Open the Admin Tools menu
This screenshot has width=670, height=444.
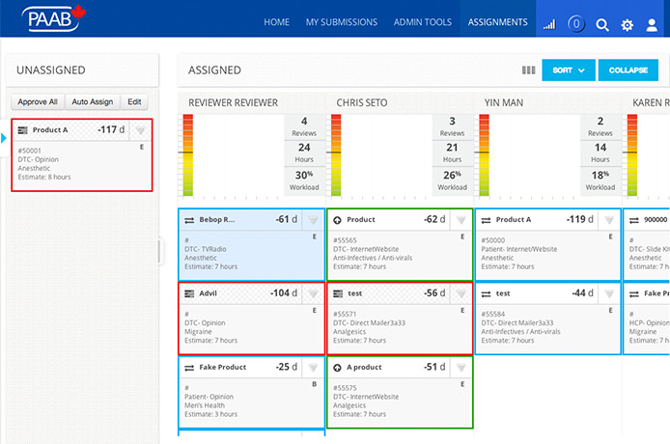(422, 22)
